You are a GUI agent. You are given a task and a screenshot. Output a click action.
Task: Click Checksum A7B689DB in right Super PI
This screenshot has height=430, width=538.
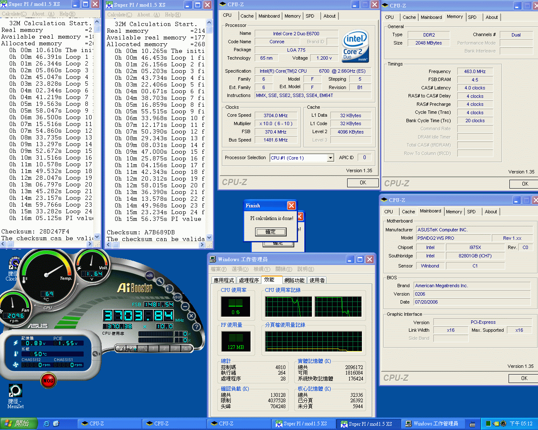click(140, 232)
